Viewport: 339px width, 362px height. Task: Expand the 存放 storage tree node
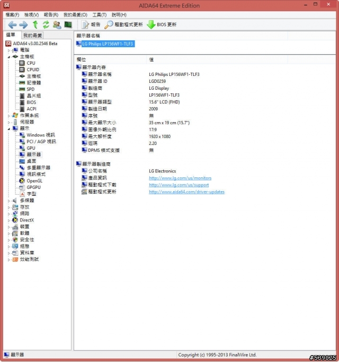point(9,208)
